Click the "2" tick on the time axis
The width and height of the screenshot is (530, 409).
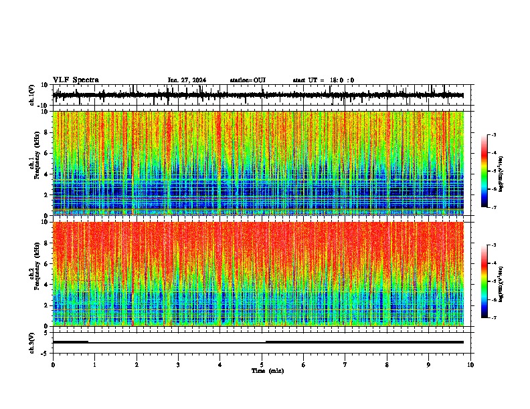click(137, 365)
